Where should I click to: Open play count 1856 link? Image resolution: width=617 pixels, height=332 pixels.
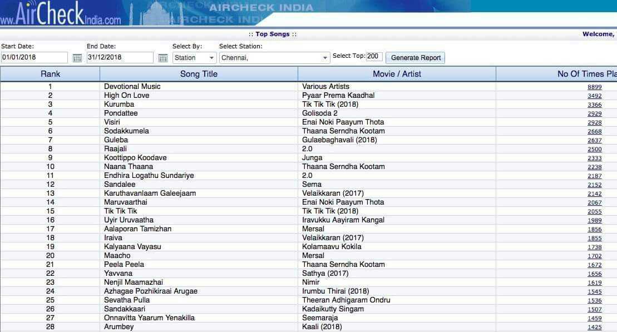coord(595,229)
